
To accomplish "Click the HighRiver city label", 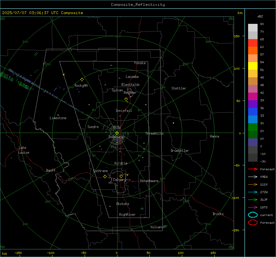I will point(127,215).
